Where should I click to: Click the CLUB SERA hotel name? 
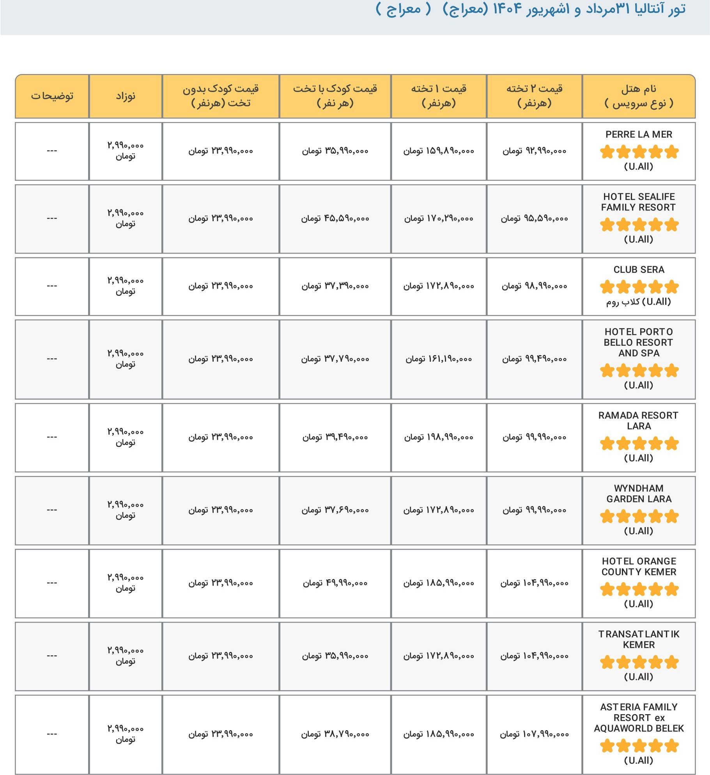tap(639, 270)
